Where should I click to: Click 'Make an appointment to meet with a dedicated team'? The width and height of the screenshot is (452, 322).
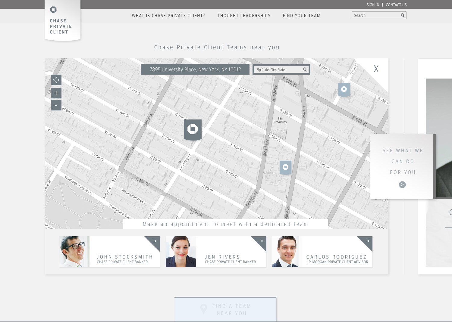[x=225, y=224]
